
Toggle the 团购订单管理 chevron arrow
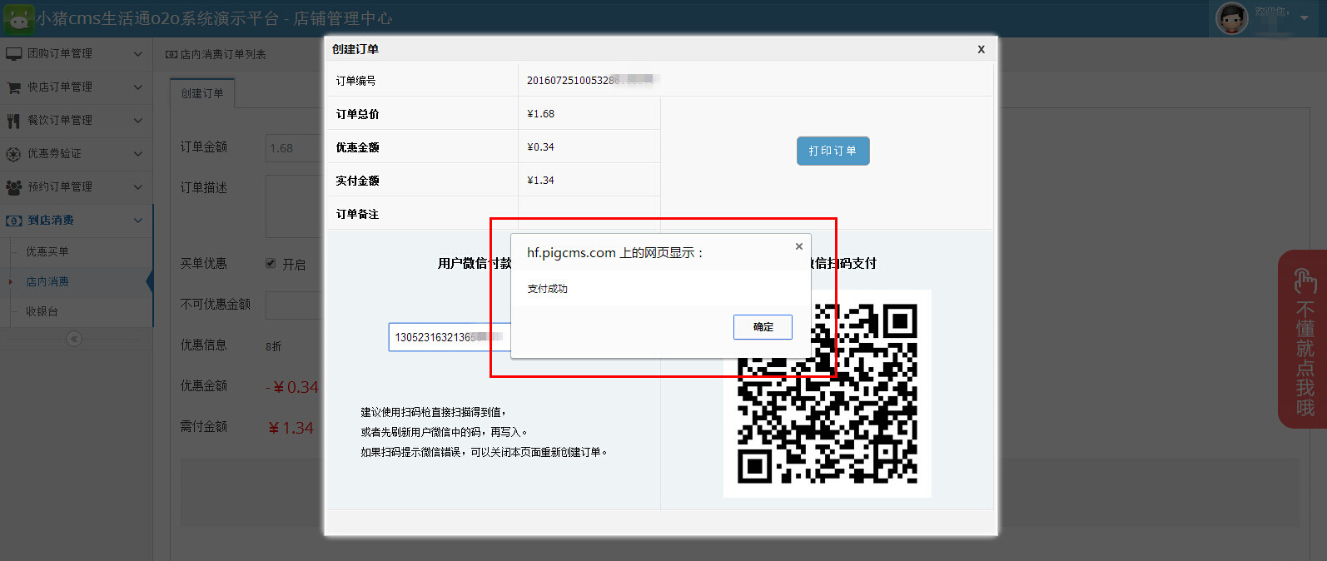point(138,53)
